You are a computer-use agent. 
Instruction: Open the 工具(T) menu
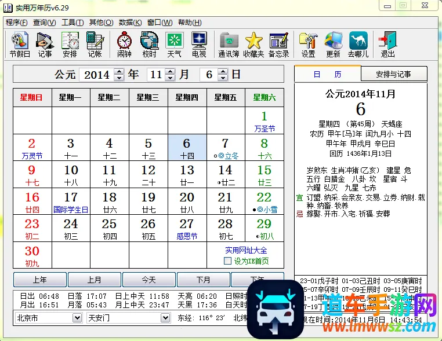(x=73, y=23)
